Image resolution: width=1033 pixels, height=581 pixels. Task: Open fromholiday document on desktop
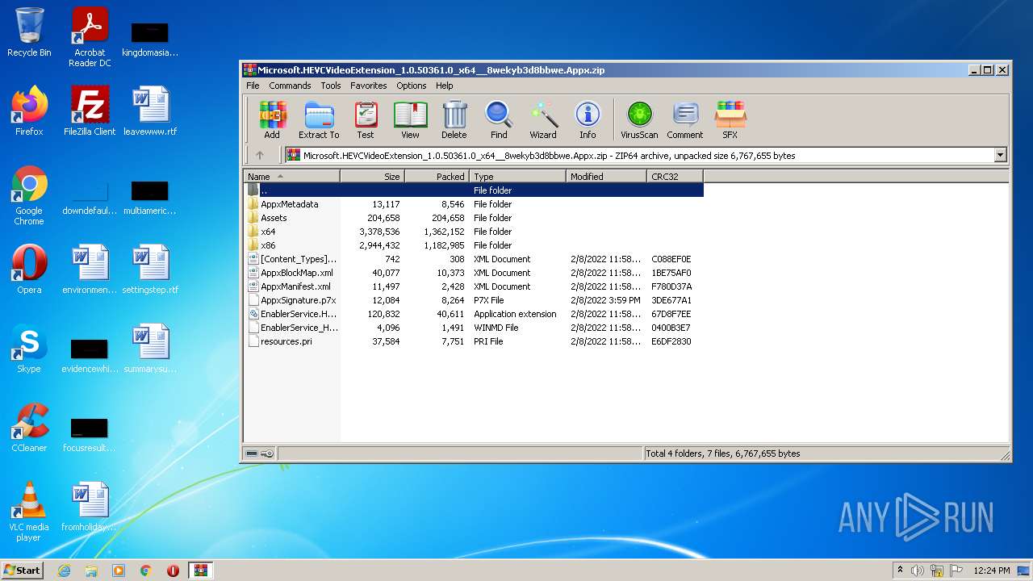(x=90, y=507)
